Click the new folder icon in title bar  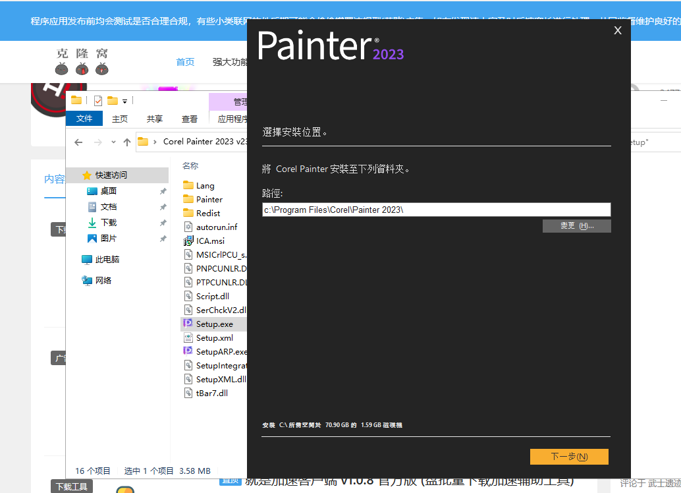tap(113, 101)
